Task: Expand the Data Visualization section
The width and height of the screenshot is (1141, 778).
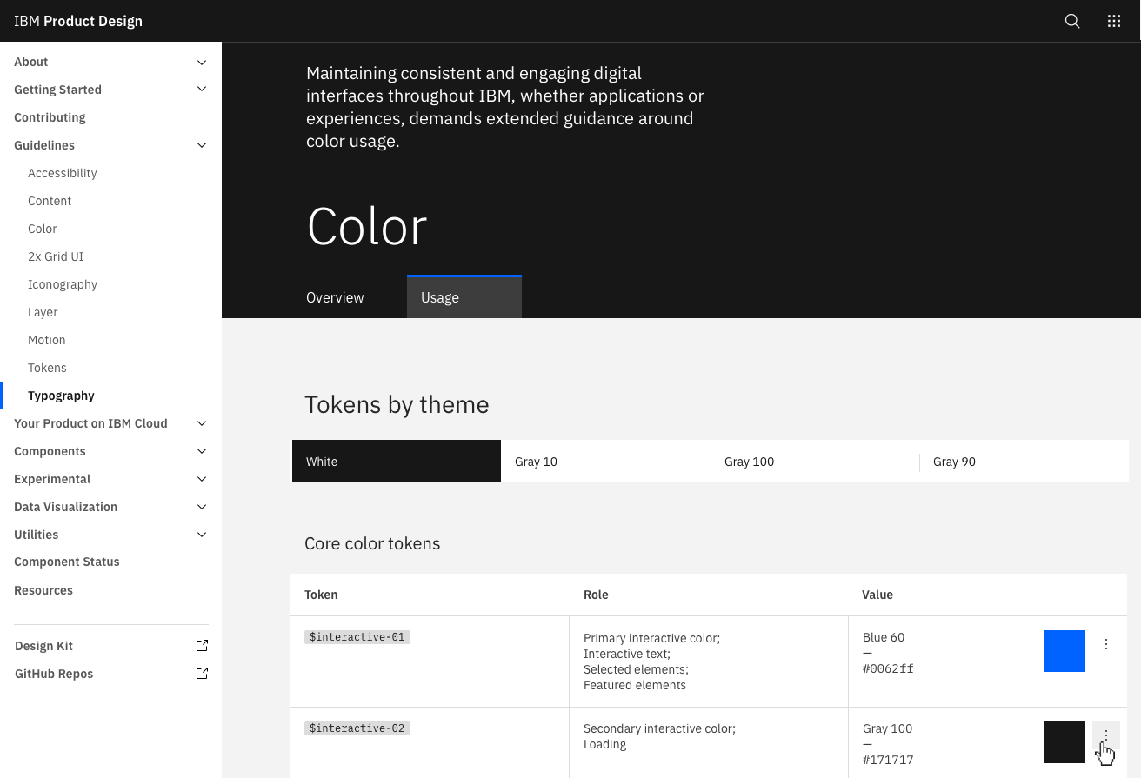Action: tap(202, 507)
